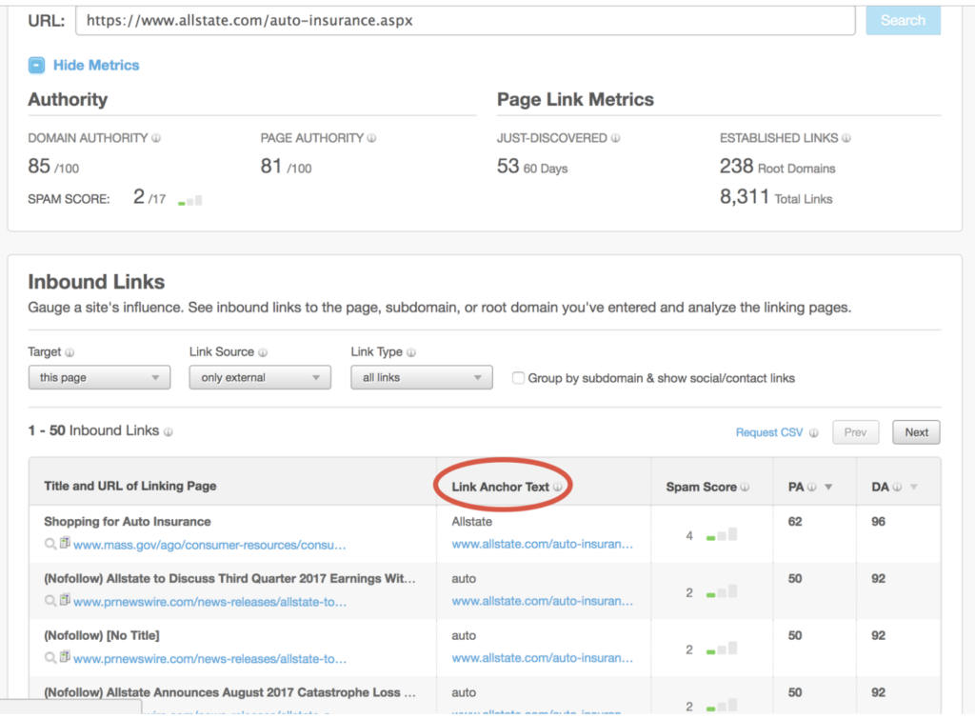Screen dimensions: 975x719
Task: Open allstate.com anchor link in Allstate row
Action: [x=542, y=544]
